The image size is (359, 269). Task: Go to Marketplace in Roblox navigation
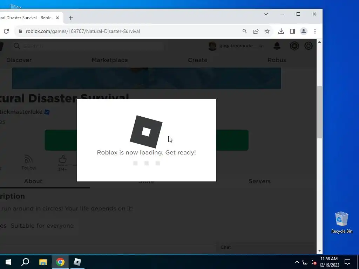pos(110,60)
